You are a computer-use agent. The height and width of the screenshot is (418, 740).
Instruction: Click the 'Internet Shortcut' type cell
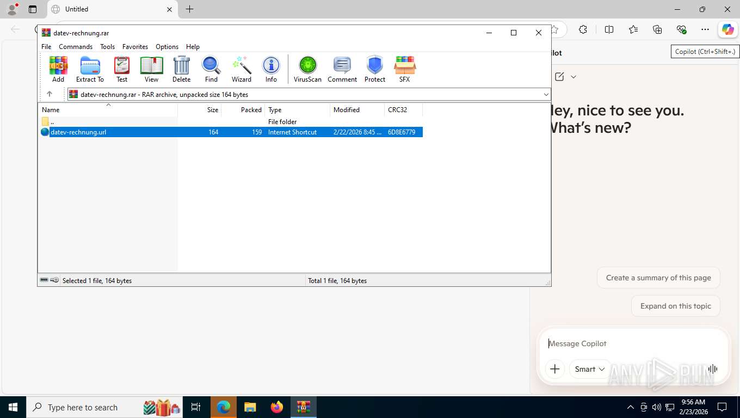pos(292,132)
